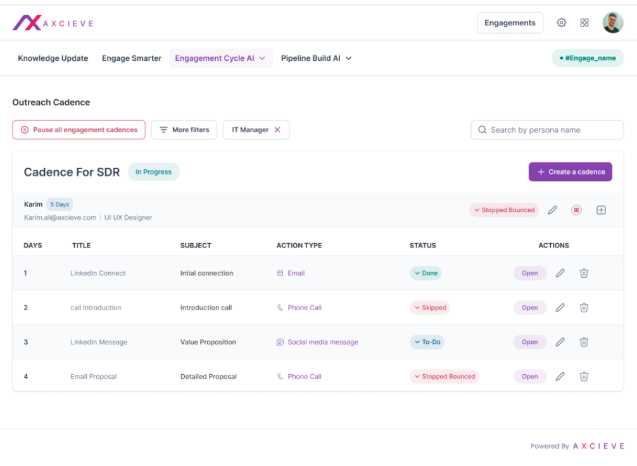Change the To-Do status dropdown

[427, 342]
